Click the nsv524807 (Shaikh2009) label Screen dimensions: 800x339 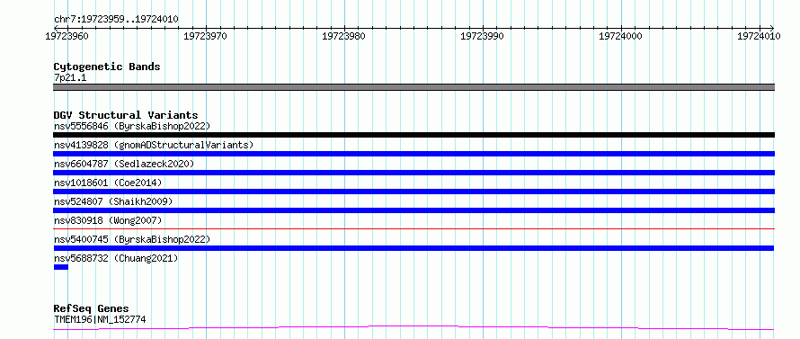tap(113, 201)
